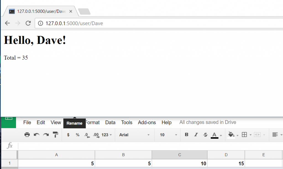This screenshot has height=169, width=283.
Task: Select cell C1 containing 10
Action: coord(180,163)
